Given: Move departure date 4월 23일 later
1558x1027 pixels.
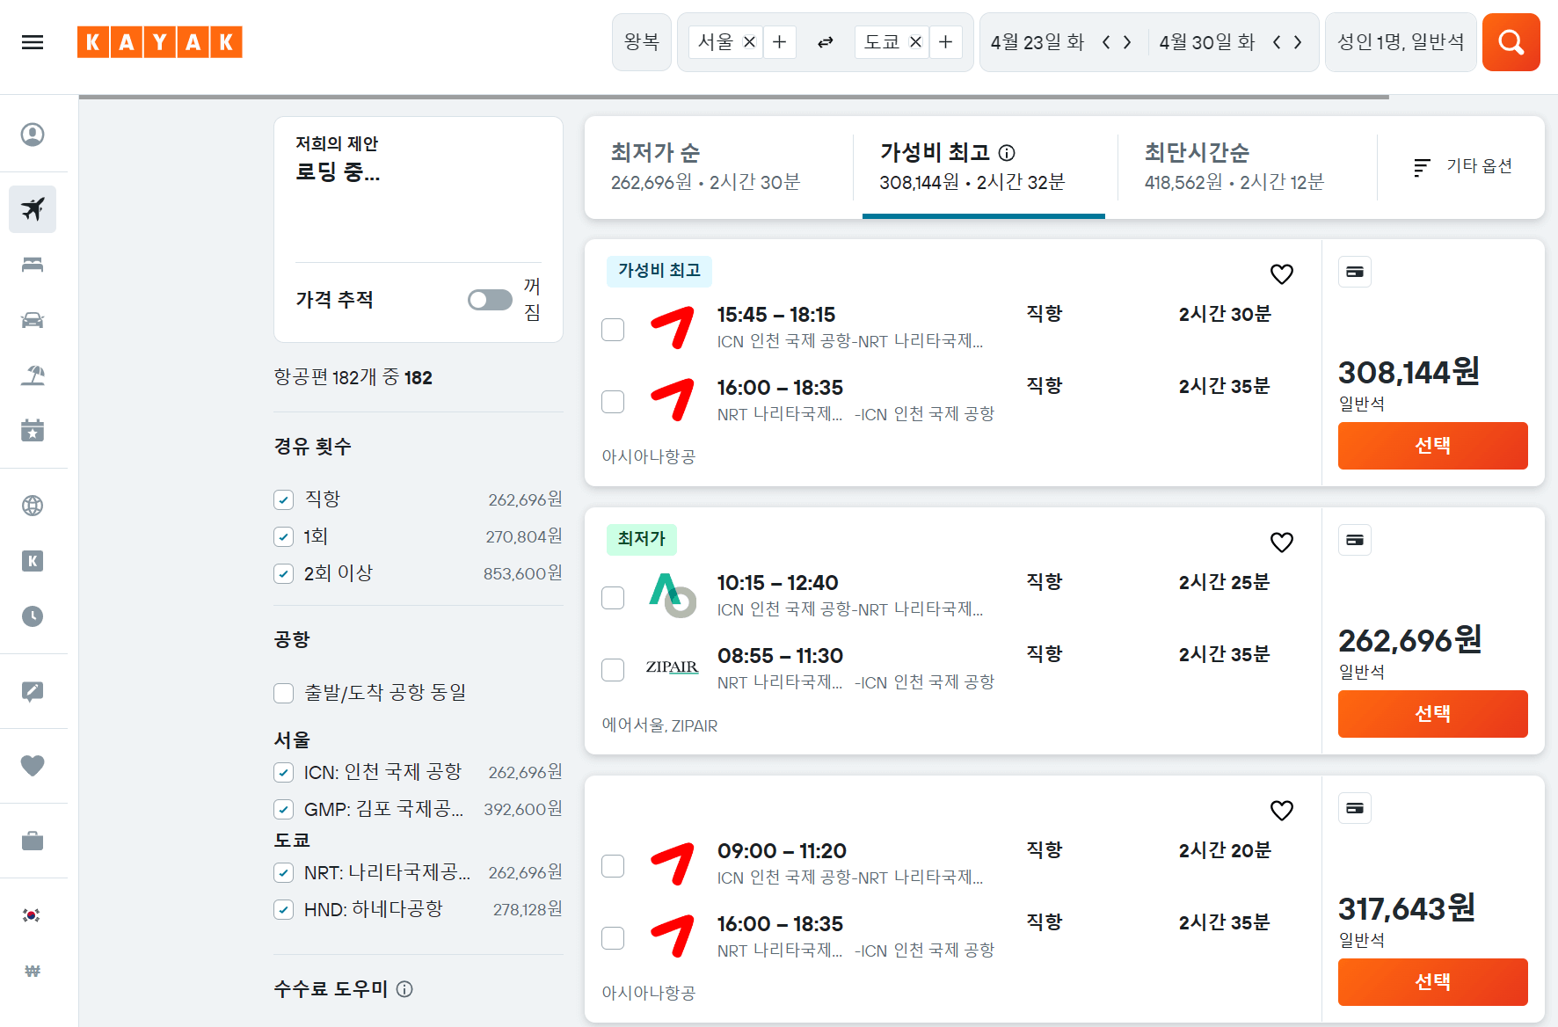Looking at the screenshot, I should click(x=1127, y=42).
